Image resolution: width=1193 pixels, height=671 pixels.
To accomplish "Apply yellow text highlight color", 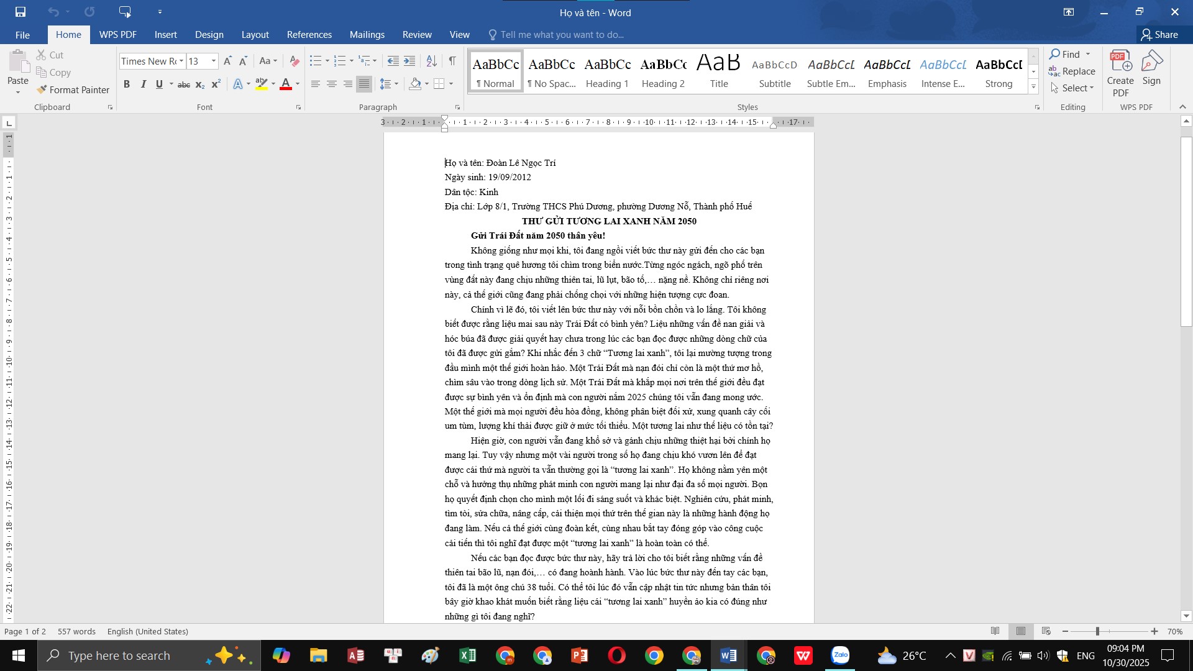I will click(x=262, y=84).
